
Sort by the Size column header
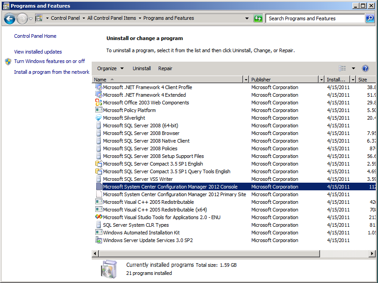click(x=366, y=80)
